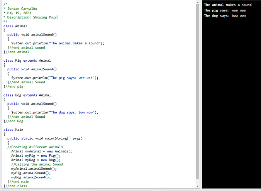The height and width of the screenshot is (191, 261).
Task: Click the "}//end pig" comment line
Action: pos(13,86)
